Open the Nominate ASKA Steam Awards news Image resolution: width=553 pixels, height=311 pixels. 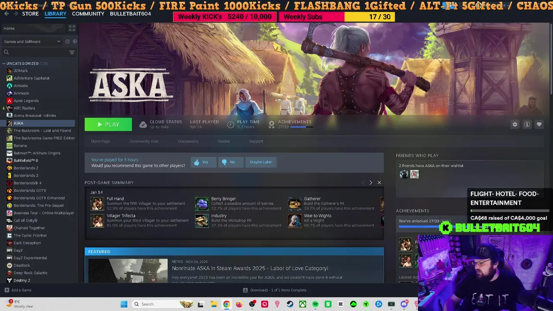pyautogui.click(x=250, y=268)
